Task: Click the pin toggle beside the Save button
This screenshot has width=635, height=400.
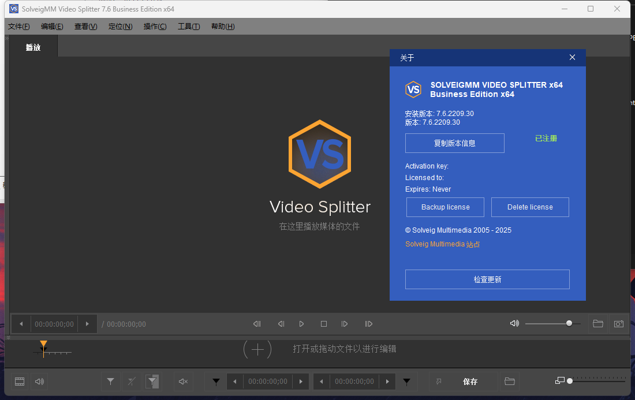Action: point(439,382)
